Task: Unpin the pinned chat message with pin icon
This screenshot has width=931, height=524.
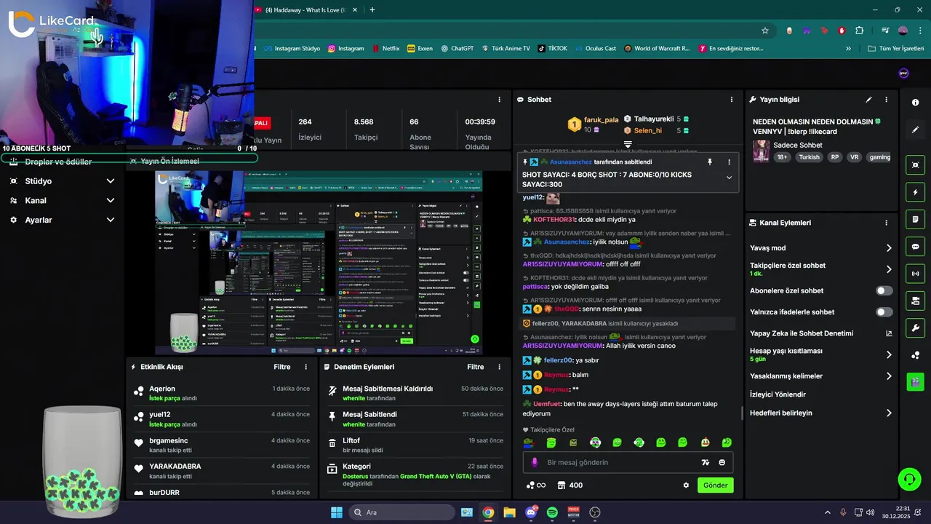Action: [x=709, y=162]
